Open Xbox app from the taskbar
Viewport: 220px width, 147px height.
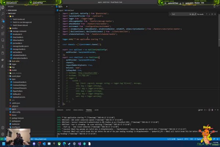(59, 144)
